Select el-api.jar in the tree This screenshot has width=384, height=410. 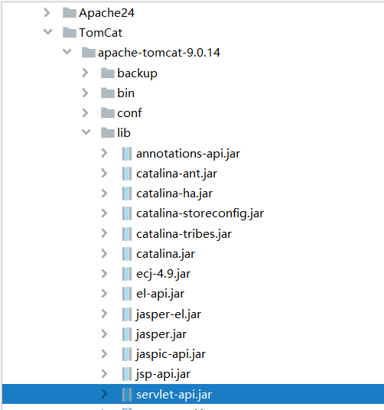click(160, 294)
